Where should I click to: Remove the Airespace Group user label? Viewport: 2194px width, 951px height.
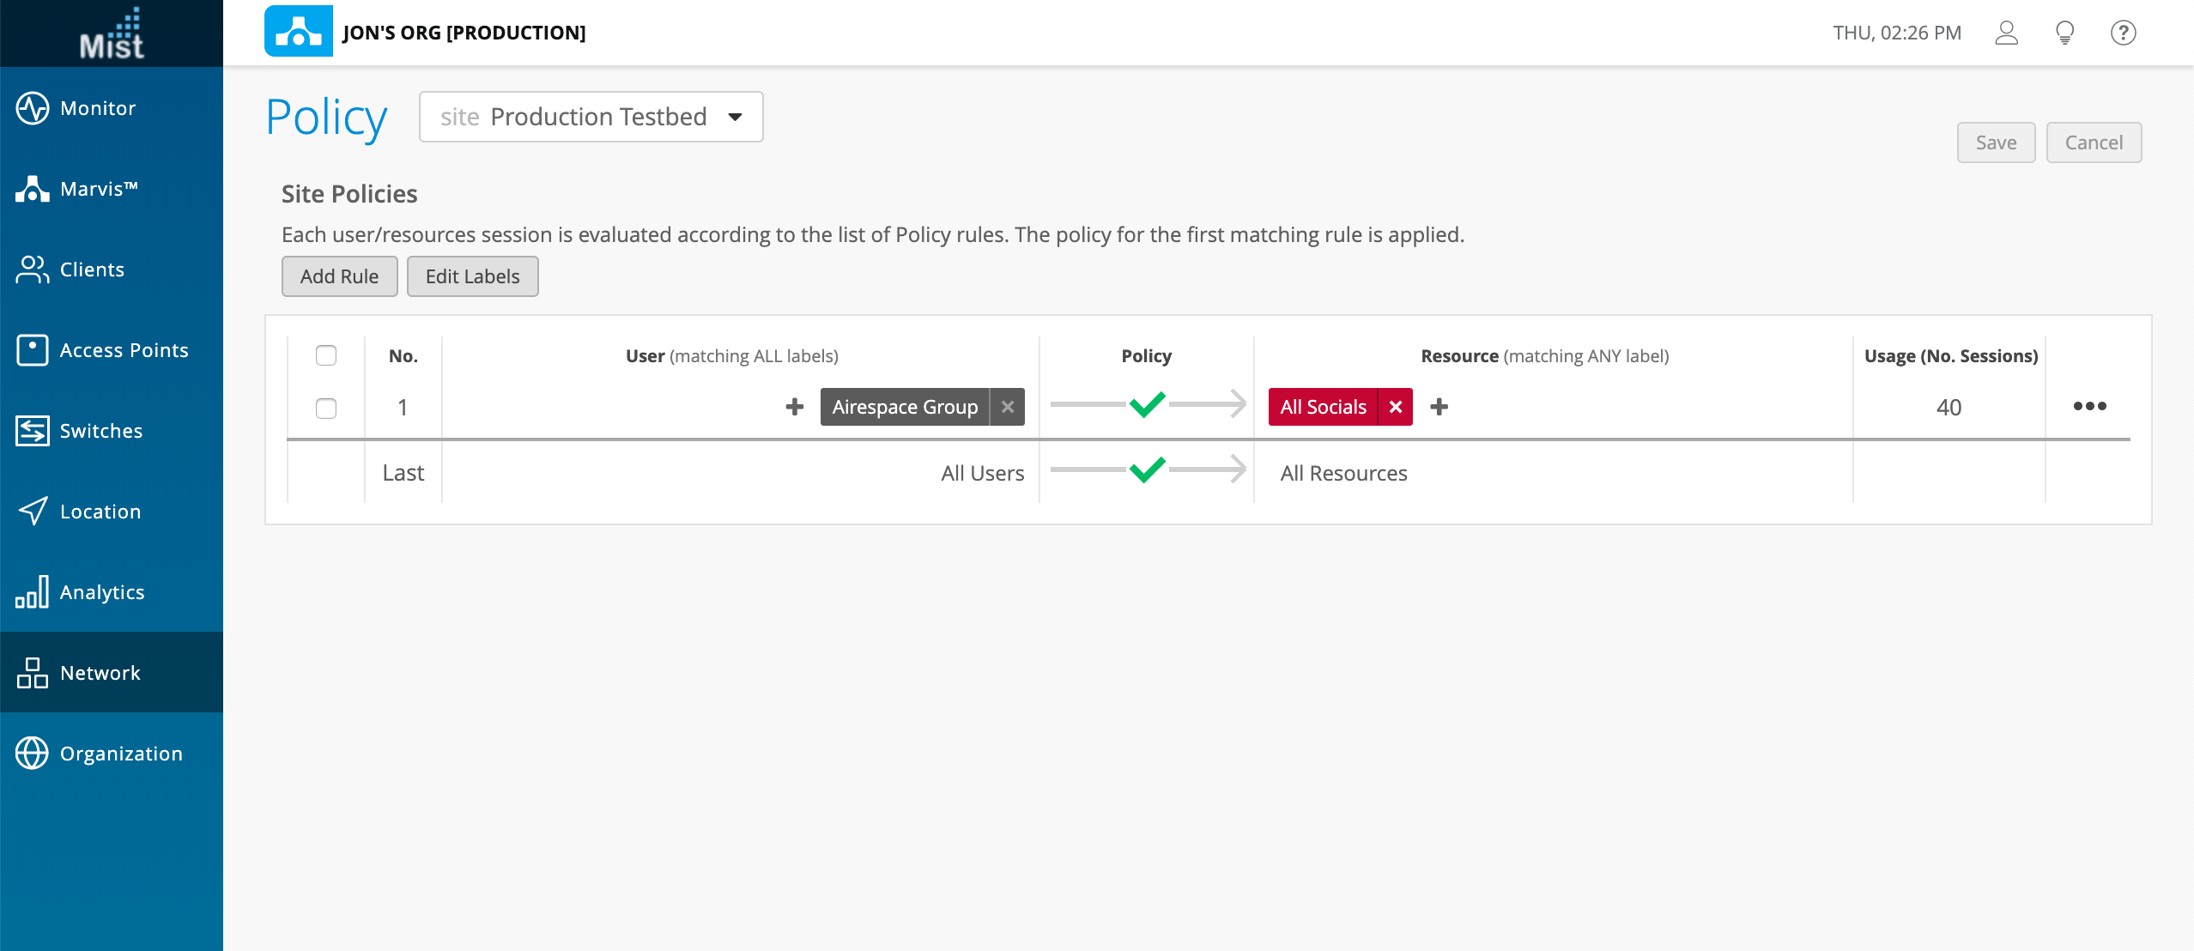point(1008,407)
